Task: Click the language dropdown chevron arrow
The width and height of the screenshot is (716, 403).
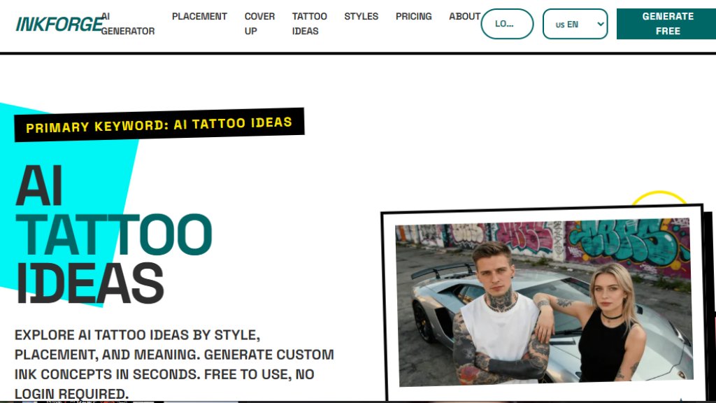Action: point(601,24)
